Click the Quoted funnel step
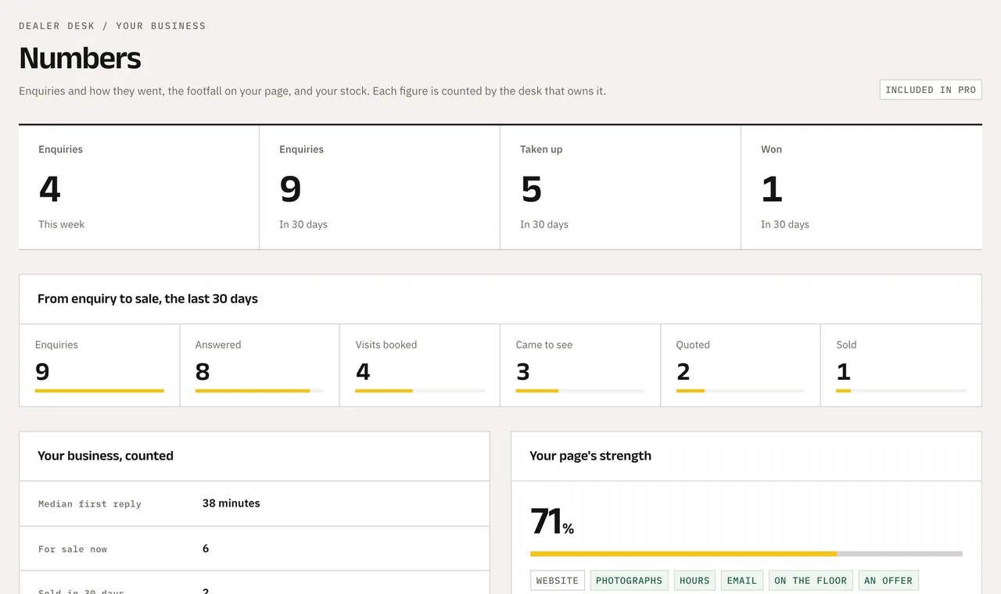 (741, 365)
